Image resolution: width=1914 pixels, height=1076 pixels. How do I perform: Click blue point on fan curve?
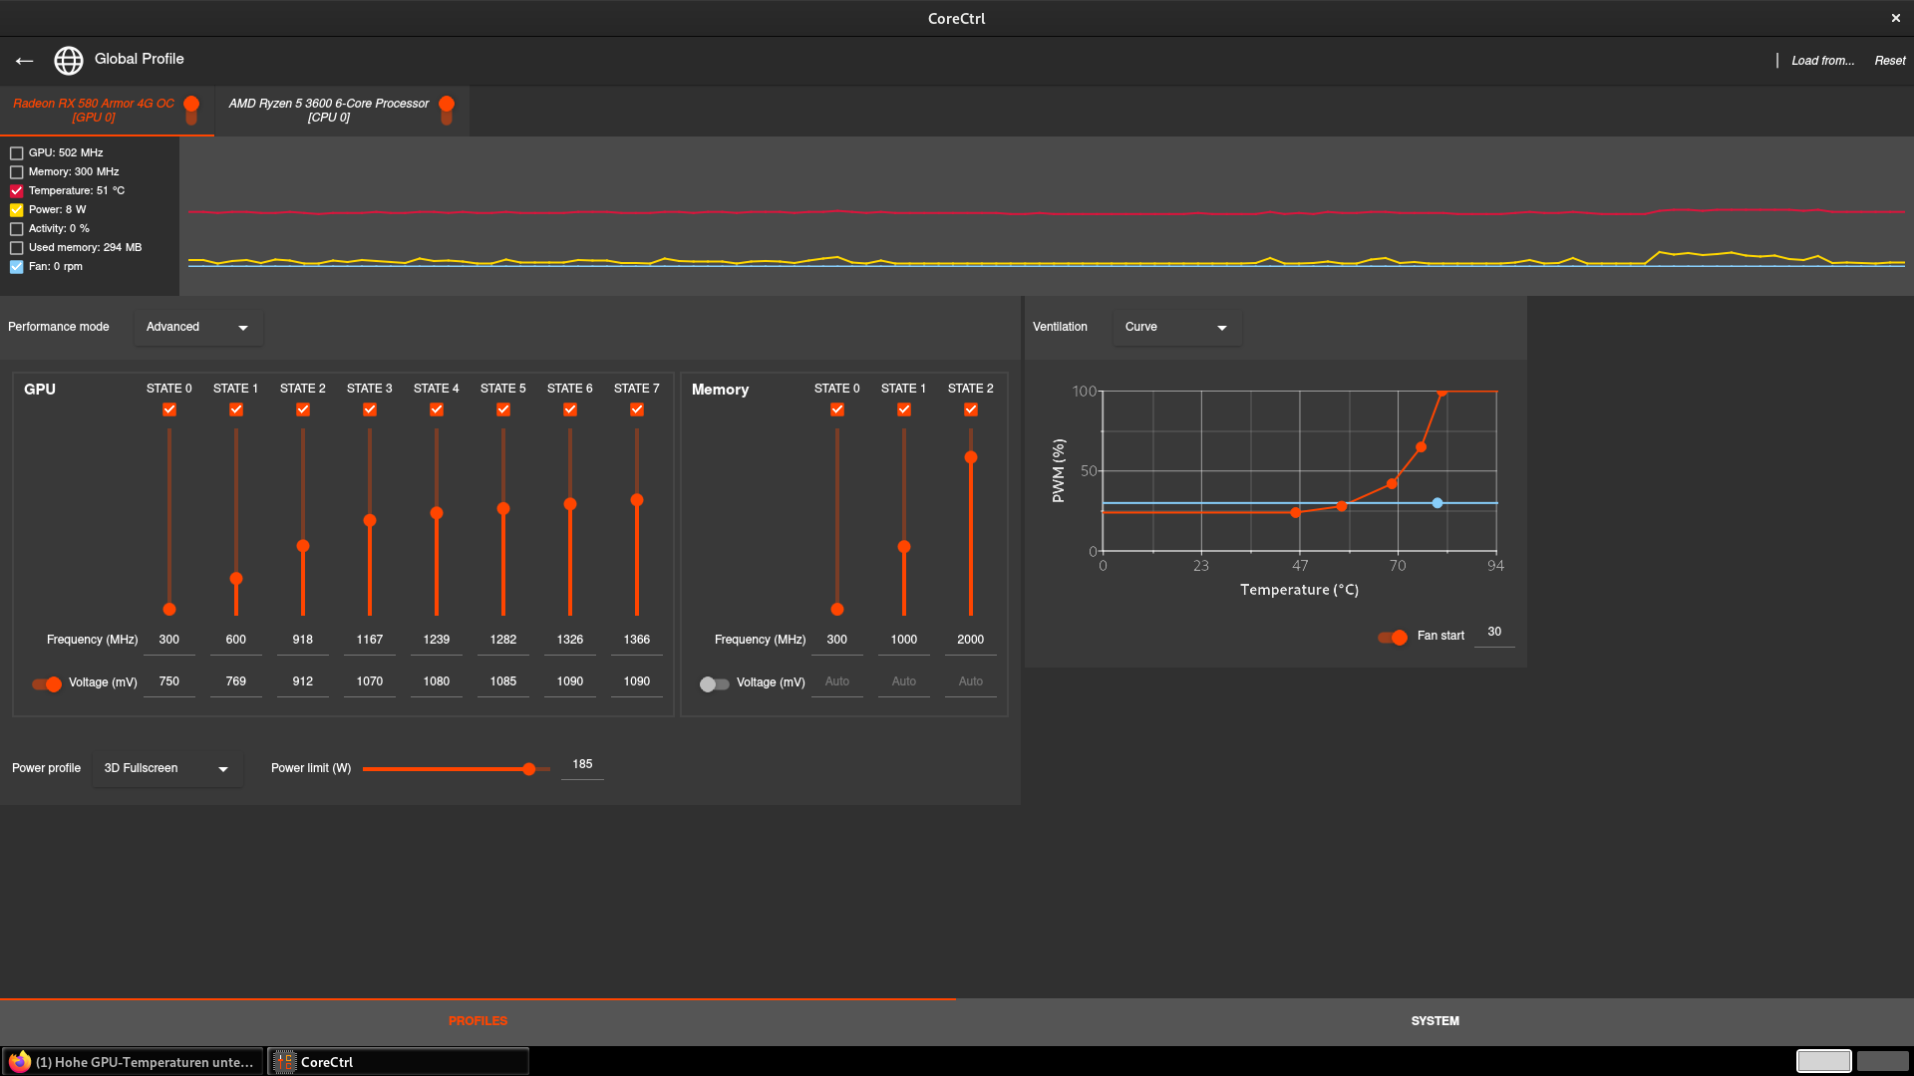point(1436,503)
